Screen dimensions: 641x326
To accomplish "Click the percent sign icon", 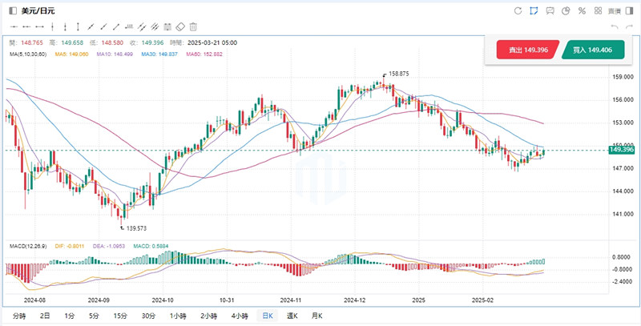I will pyautogui.click(x=582, y=10).
